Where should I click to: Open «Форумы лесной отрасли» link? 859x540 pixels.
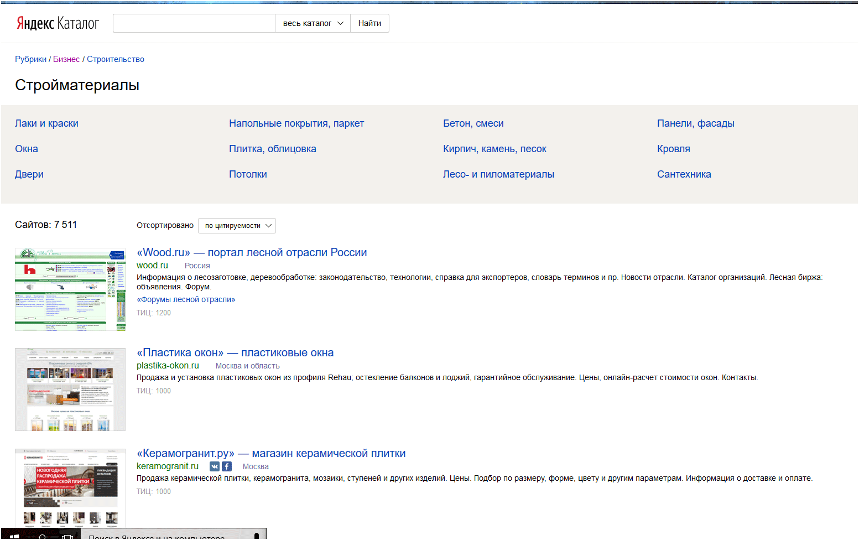pos(186,299)
